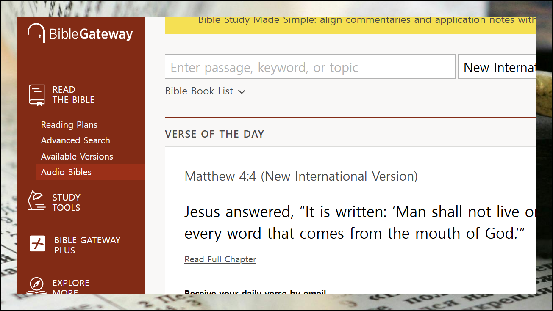Screen dimensions: 553x311
Task: Click the Bible Gateway Plus icon
Action: click(37, 244)
